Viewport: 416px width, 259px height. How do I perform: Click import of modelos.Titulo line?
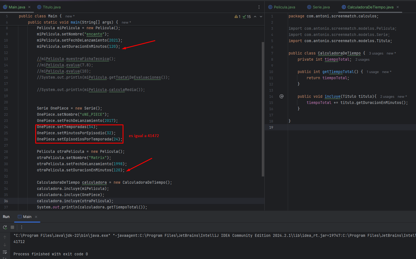[x=340, y=41]
